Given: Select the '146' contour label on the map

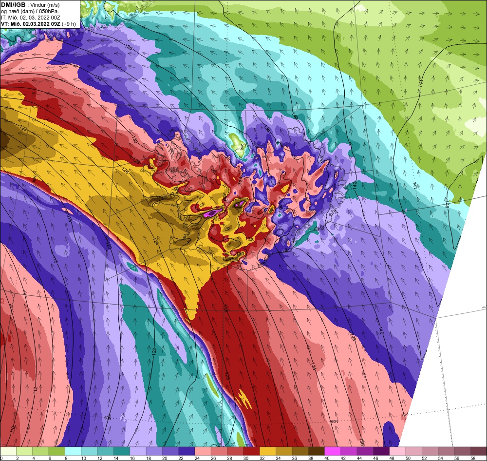Looking at the screenshot, I should (x=447, y=204).
